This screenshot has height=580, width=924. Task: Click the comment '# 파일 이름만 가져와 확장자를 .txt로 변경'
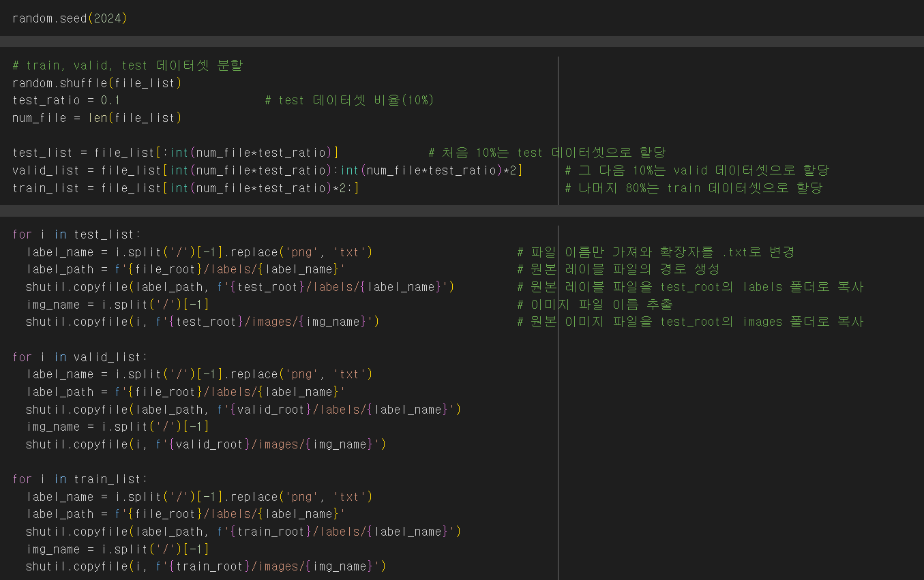[656, 252]
